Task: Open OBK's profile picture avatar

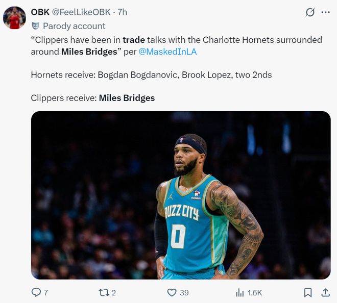Action: (x=14, y=18)
